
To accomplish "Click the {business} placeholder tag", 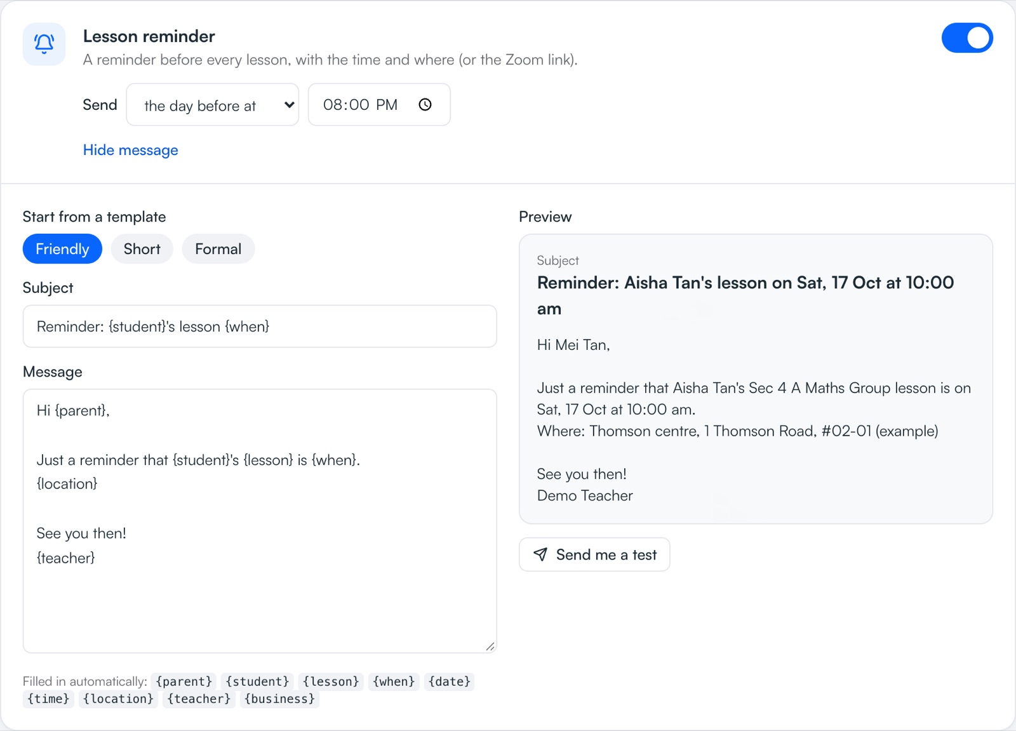I will (x=279, y=699).
